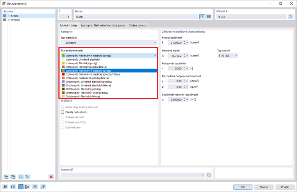The height and width of the screenshot is (192, 297).
Task: Select Izotropní | Plastický (plochy/tělesa) option
Action: [109, 67]
